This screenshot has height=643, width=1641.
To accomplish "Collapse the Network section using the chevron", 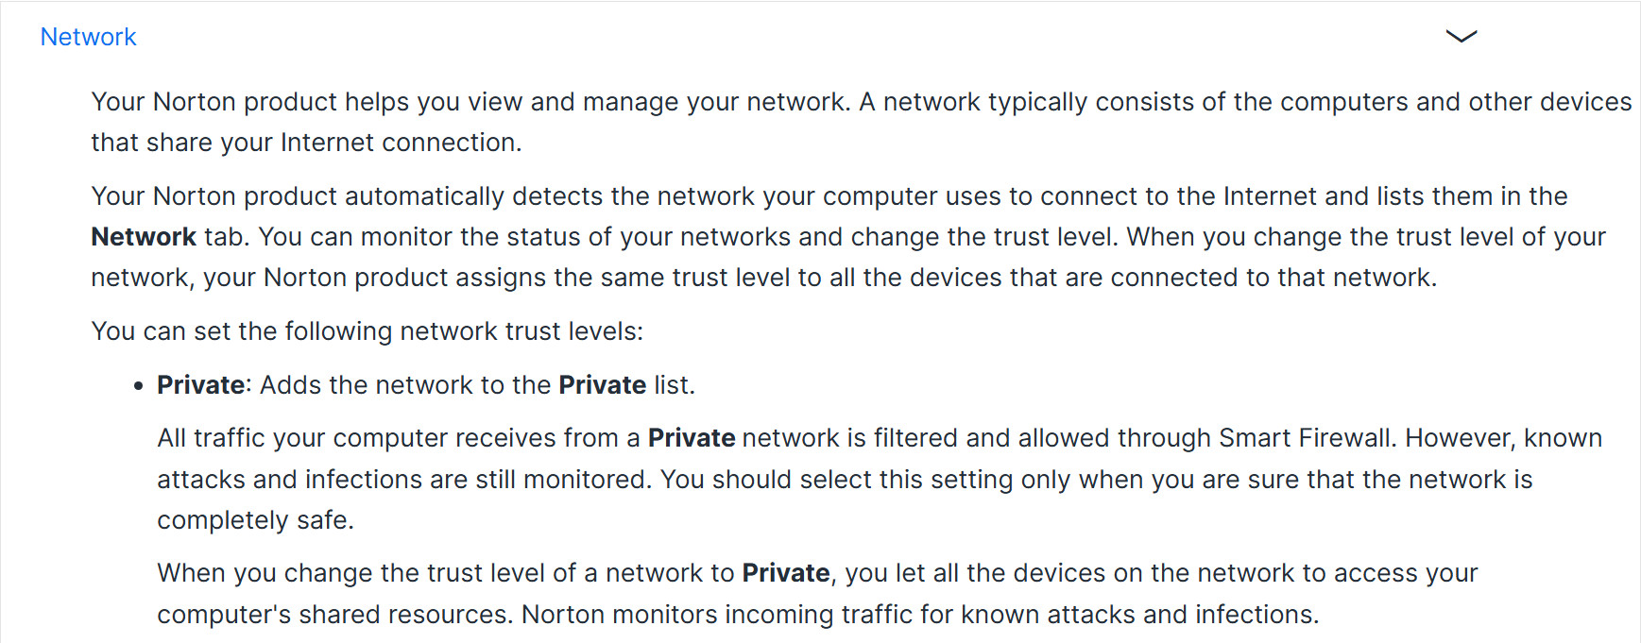I will [x=1461, y=37].
